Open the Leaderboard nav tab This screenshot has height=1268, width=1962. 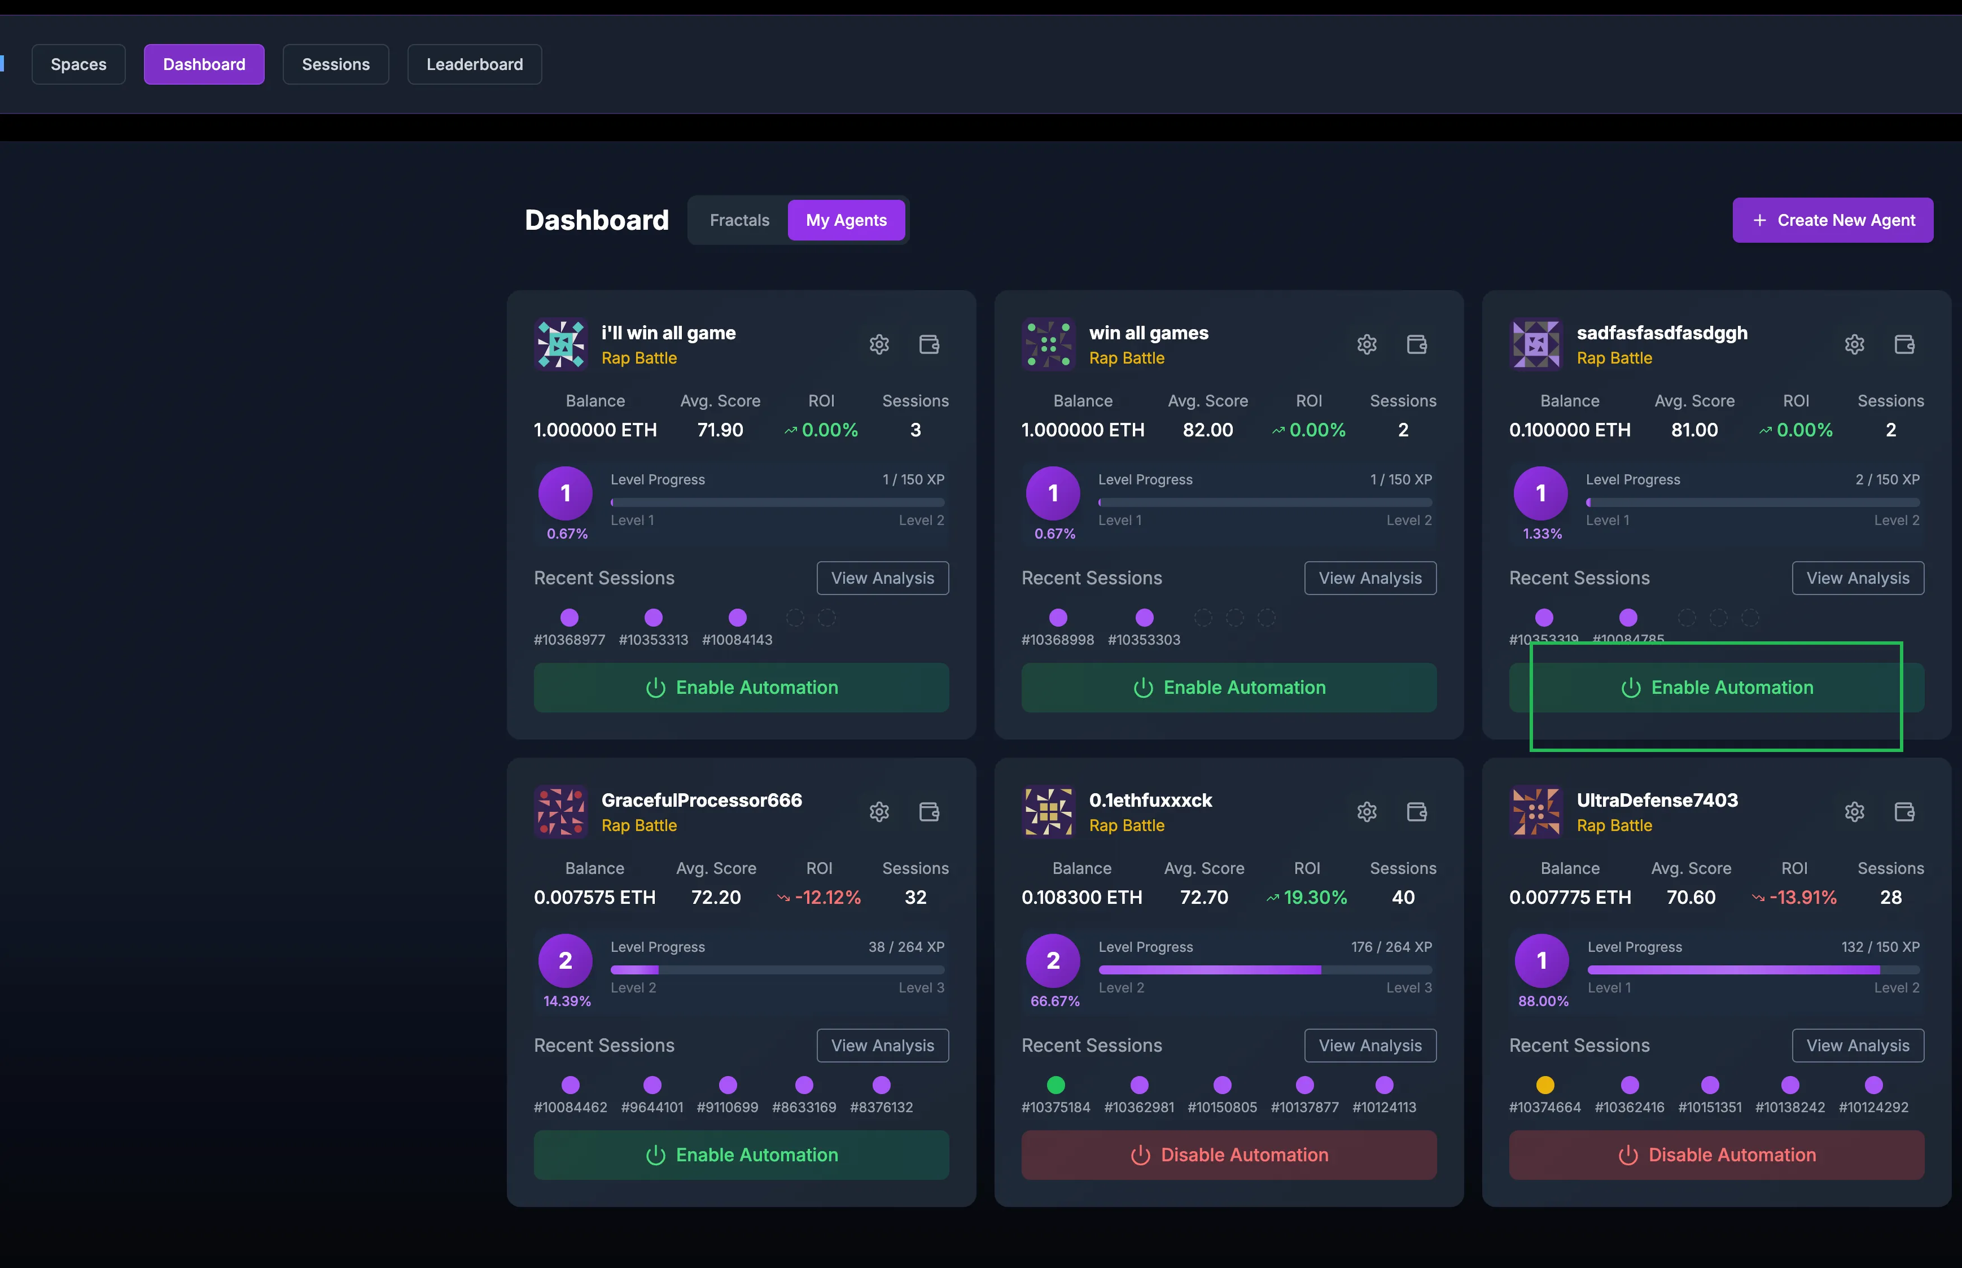[x=474, y=64]
